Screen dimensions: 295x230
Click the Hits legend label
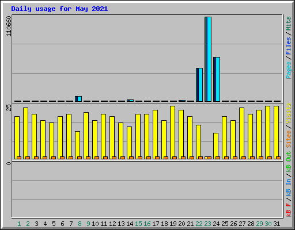(x=288, y=24)
